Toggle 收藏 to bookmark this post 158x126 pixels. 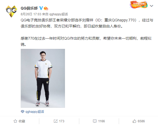point(22,121)
